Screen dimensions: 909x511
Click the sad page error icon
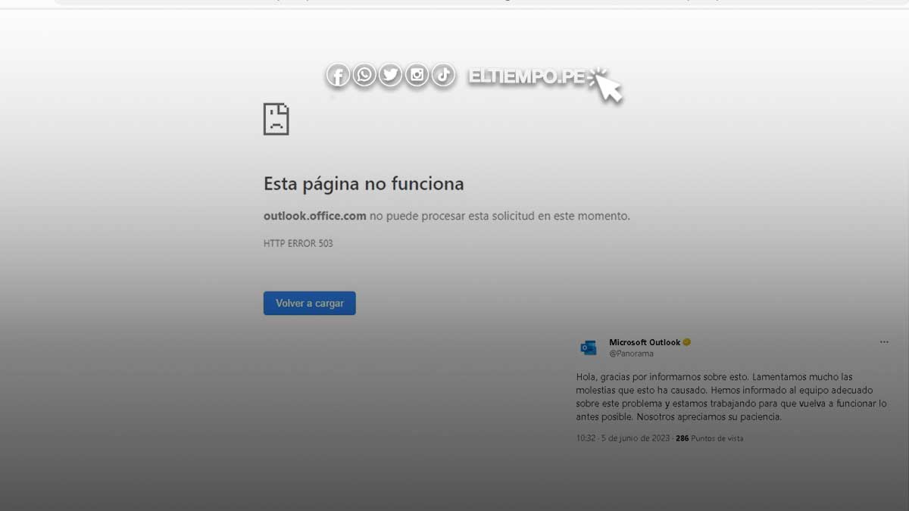(x=276, y=120)
